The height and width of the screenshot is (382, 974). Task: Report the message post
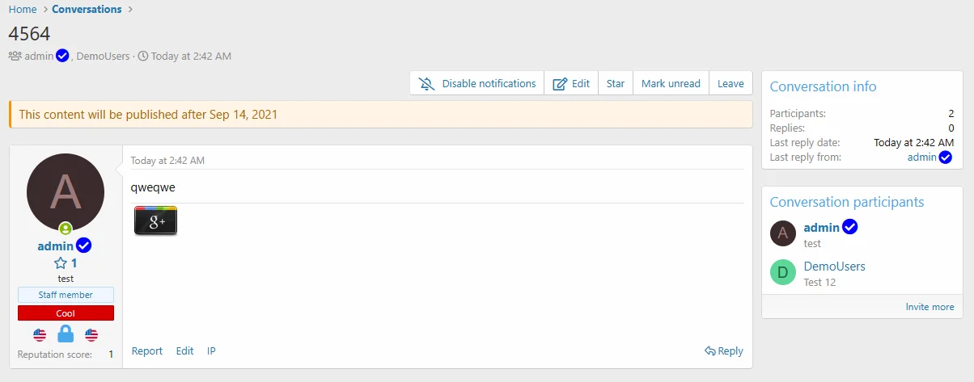pyautogui.click(x=147, y=351)
